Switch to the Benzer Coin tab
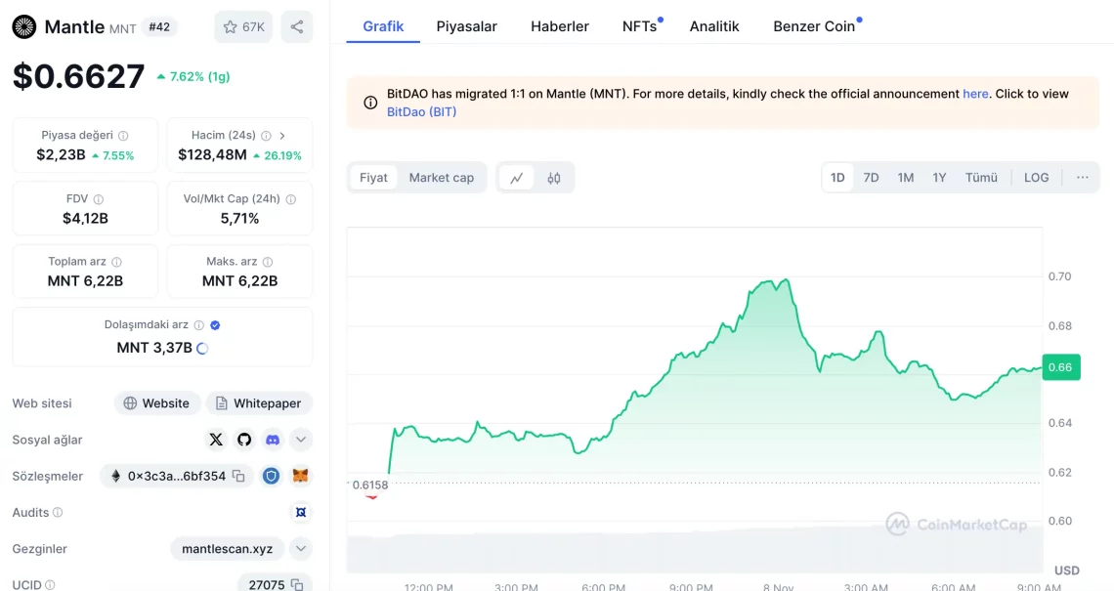 (x=814, y=26)
